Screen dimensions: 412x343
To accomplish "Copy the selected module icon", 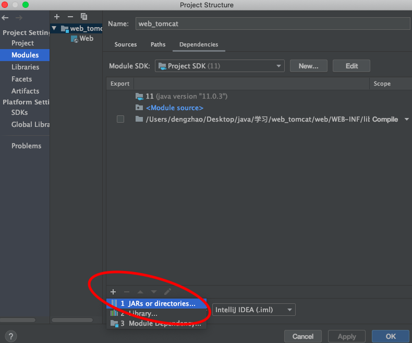I will tap(84, 17).
